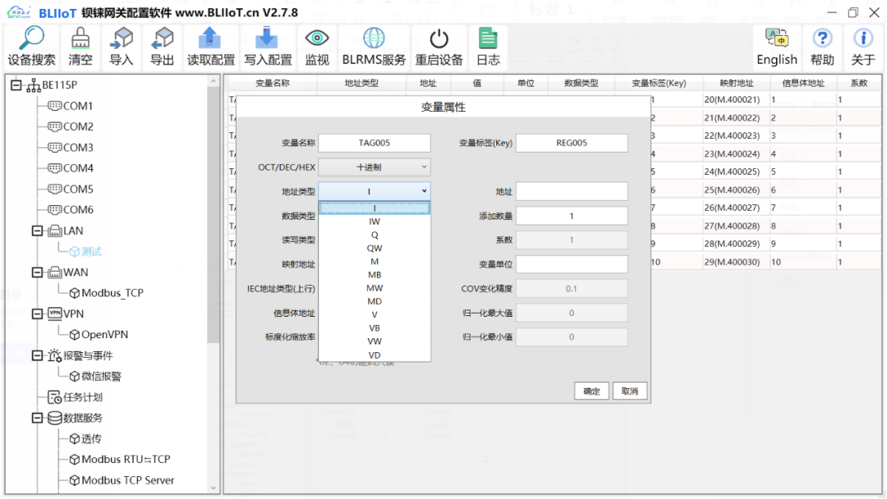Screen dimensions: 887x499
Task: Click the 确定 confirm button
Action: point(591,391)
